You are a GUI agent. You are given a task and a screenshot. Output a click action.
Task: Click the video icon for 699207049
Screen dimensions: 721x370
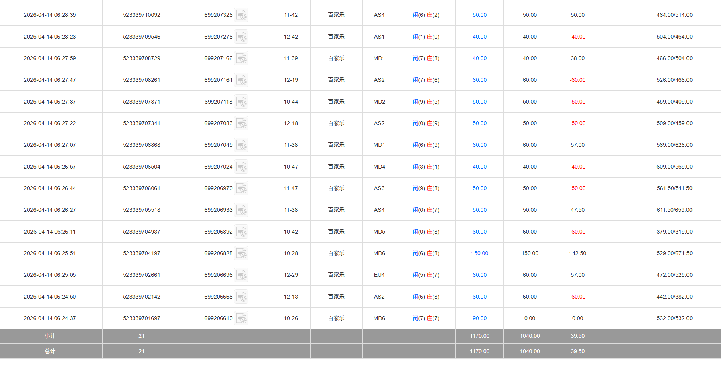(241, 145)
